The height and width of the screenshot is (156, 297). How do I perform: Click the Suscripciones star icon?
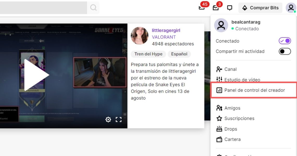click(x=219, y=118)
